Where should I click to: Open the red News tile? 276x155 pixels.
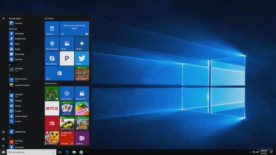pos(52,123)
